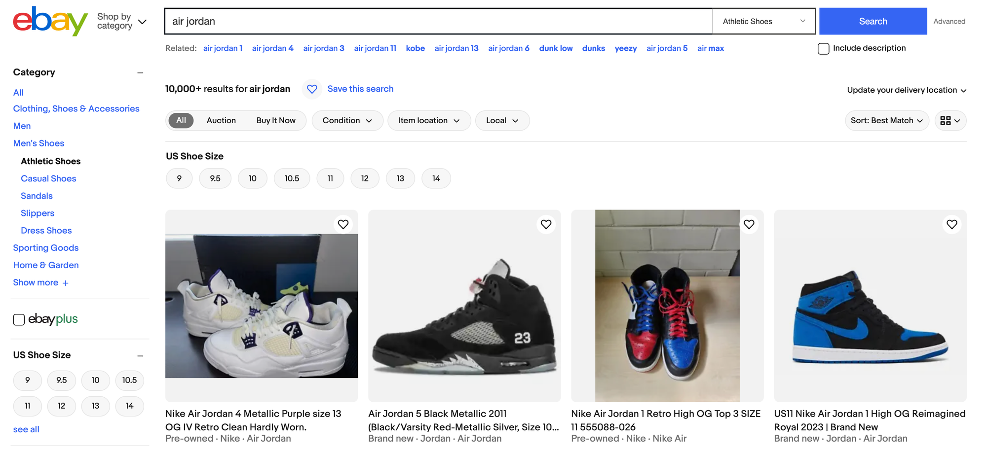
Task: Select size 13 in top US Shoe Size row
Action: pyautogui.click(x=400, y=178)
